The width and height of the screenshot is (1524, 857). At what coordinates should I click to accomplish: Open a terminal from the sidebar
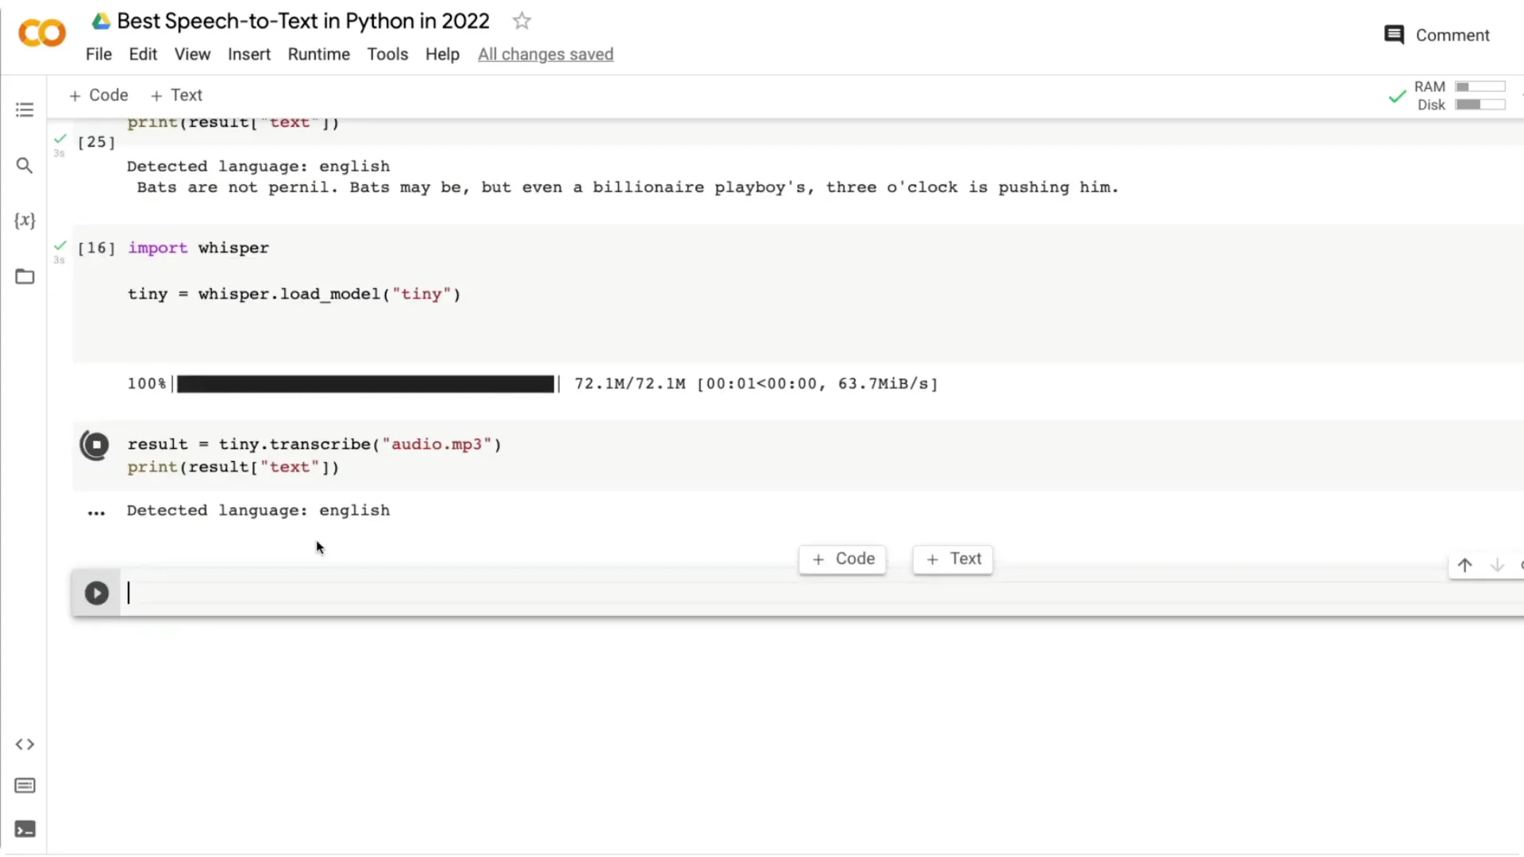(25, 829)
